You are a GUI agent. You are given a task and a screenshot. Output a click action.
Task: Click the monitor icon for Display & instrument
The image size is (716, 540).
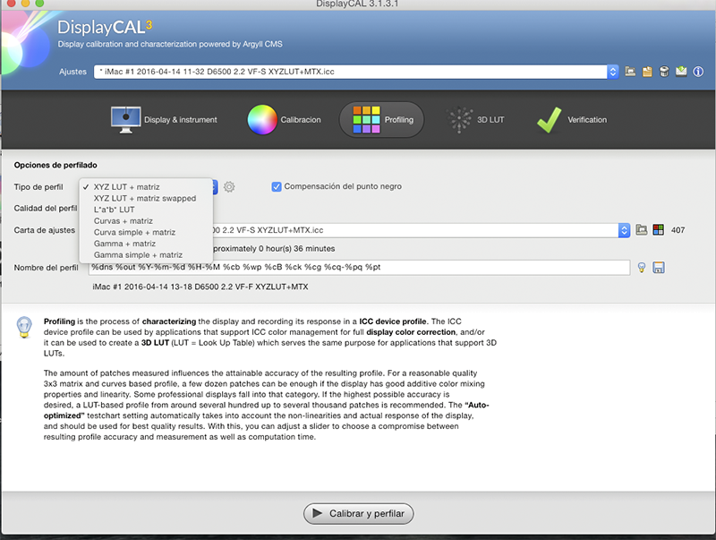pyautogui.click(x=125, y=120)
